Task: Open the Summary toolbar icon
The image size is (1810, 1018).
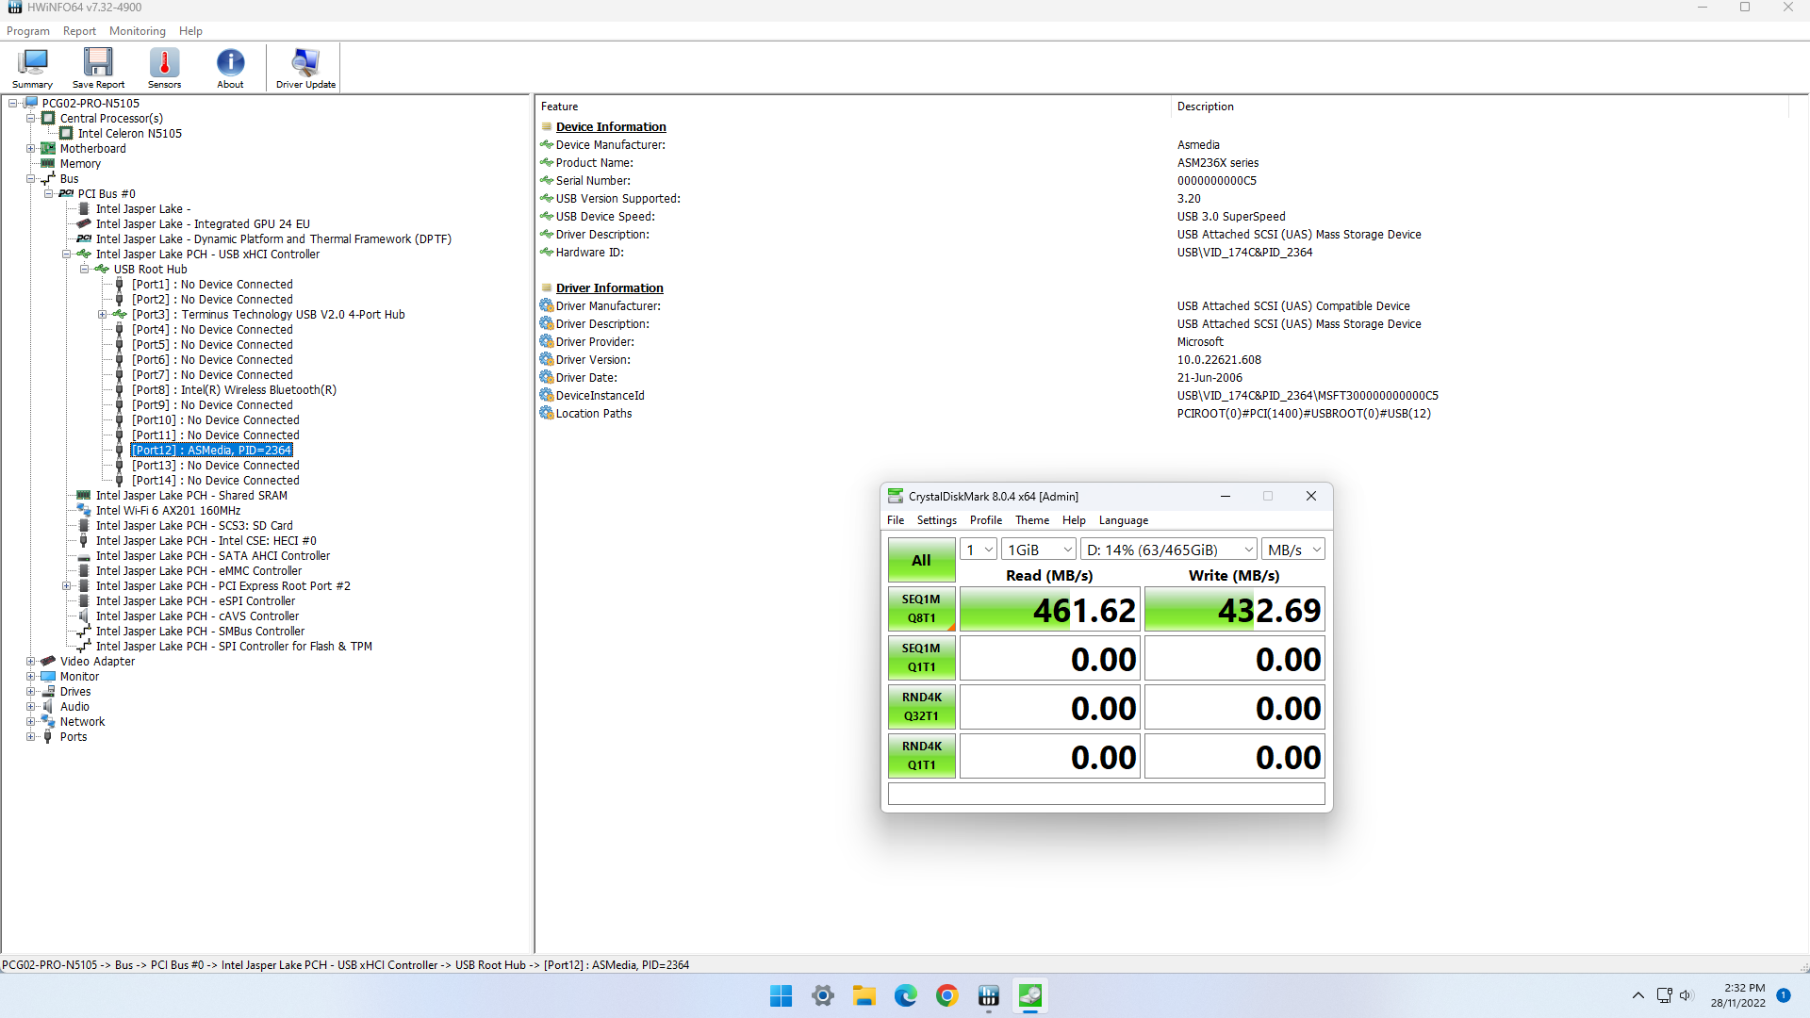Action: 32,68
